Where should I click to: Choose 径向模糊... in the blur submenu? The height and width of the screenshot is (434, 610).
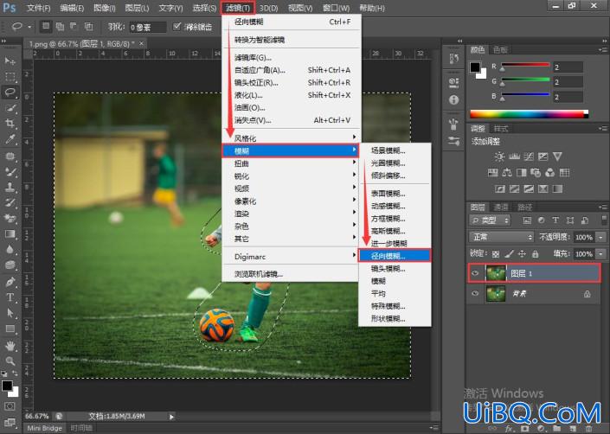point(395,256)
